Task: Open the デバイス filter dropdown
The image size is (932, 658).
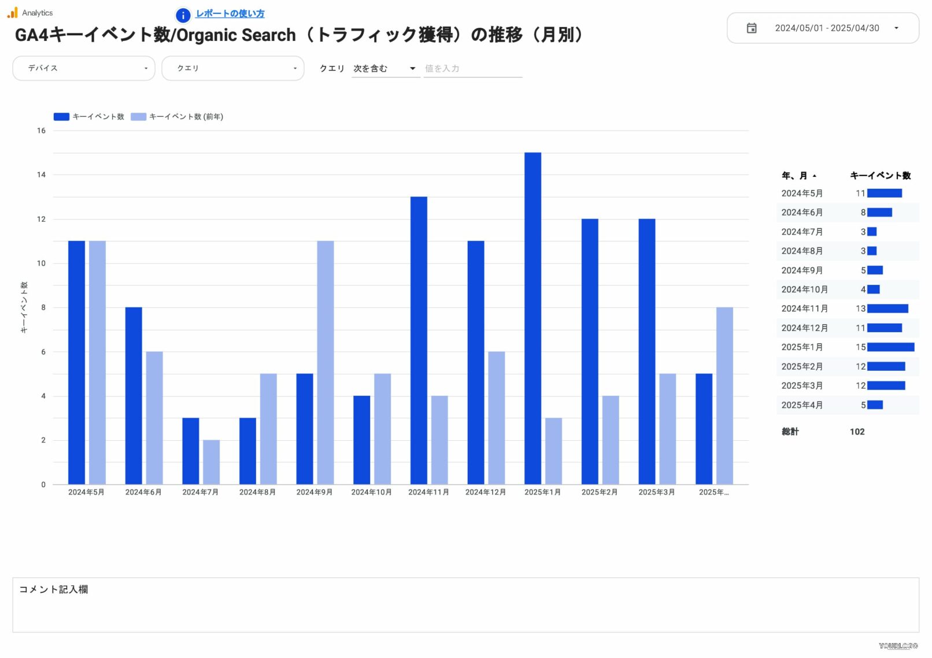Action: tap(83, 68)
